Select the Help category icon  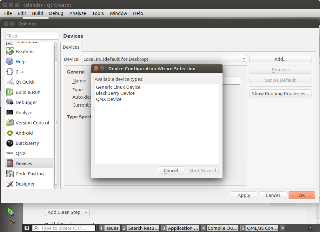click(x=10, y=62)
